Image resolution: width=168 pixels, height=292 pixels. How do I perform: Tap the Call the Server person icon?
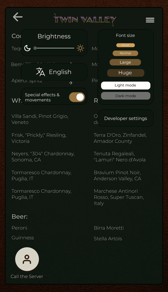tap(27, 259)
